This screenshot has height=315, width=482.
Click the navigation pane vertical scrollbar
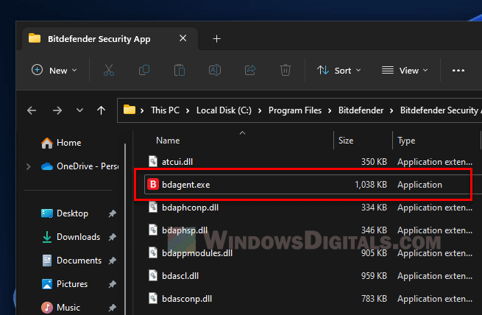tap(125, 229)
